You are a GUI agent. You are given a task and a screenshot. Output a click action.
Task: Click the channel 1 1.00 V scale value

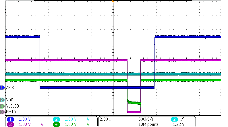(25, 119)
